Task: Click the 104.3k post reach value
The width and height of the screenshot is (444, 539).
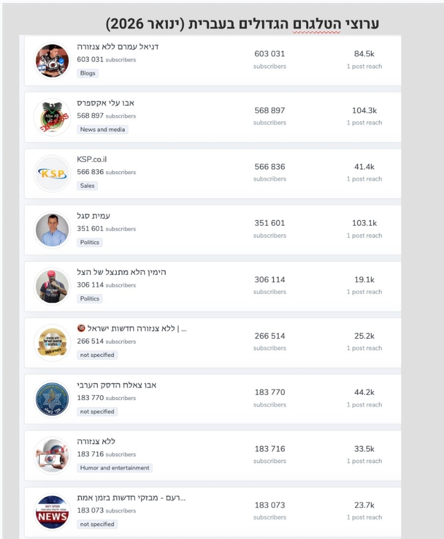Action: click(364, 111)
